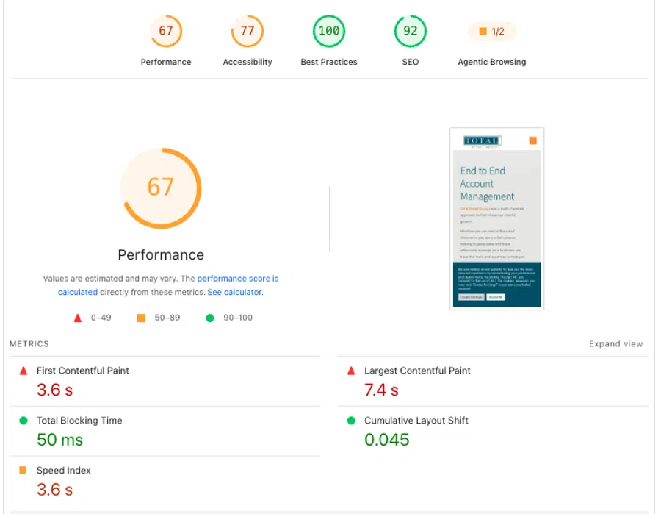Screen dimensions: 661x514
Task: Click the 0.045 Cumulative Layout Shift value
Action: point(386,440)
